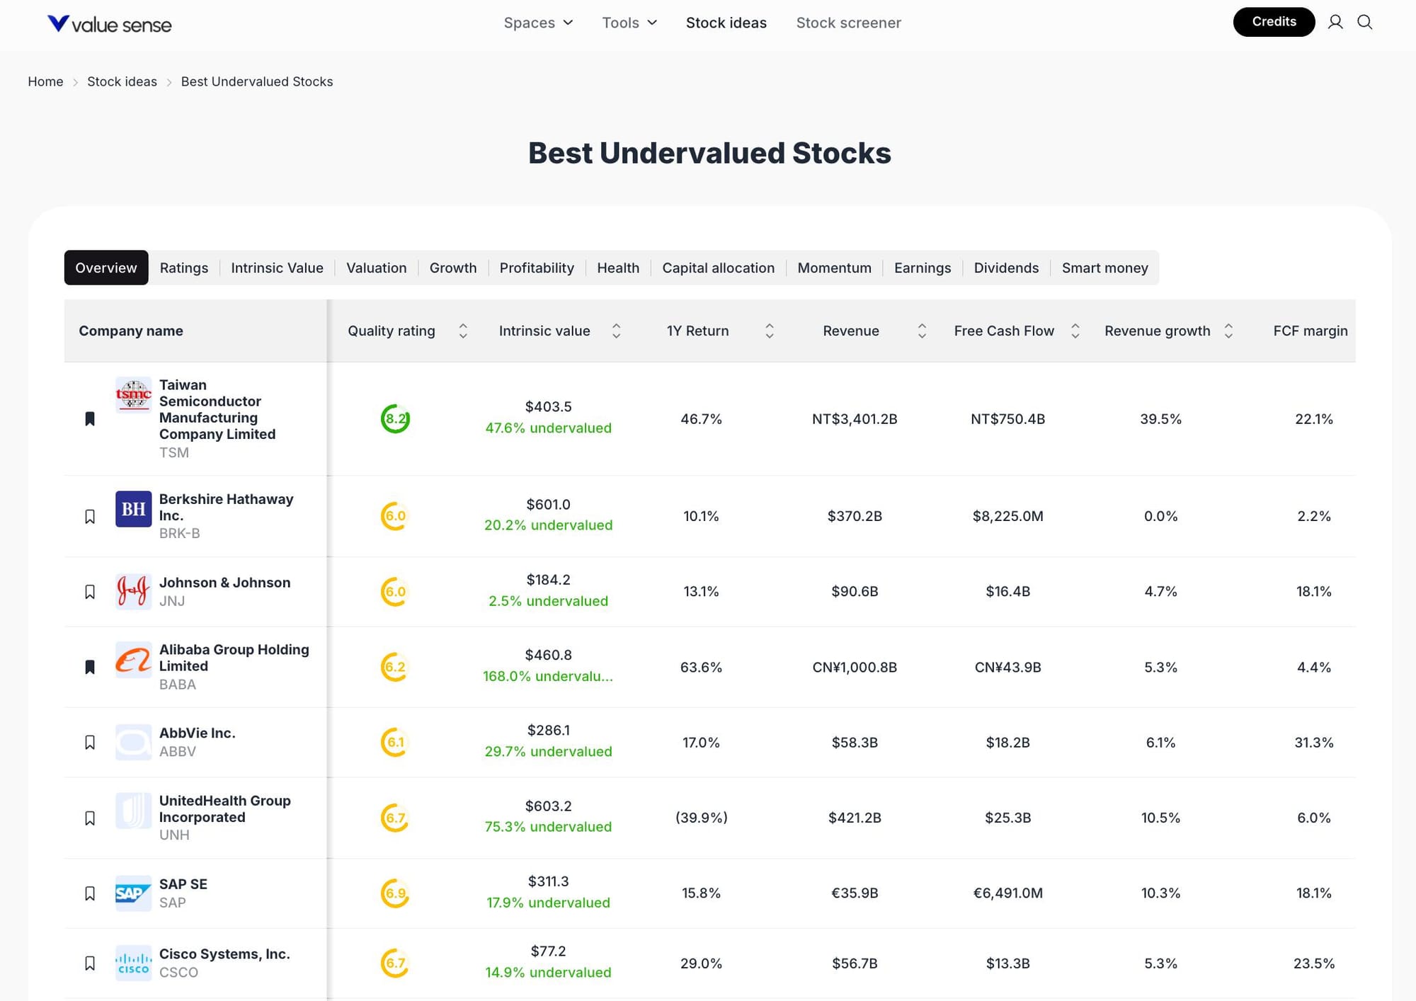The image size is (1416, 1001).
Task: Click the Alibaba company logo
Action: point(133,660)
